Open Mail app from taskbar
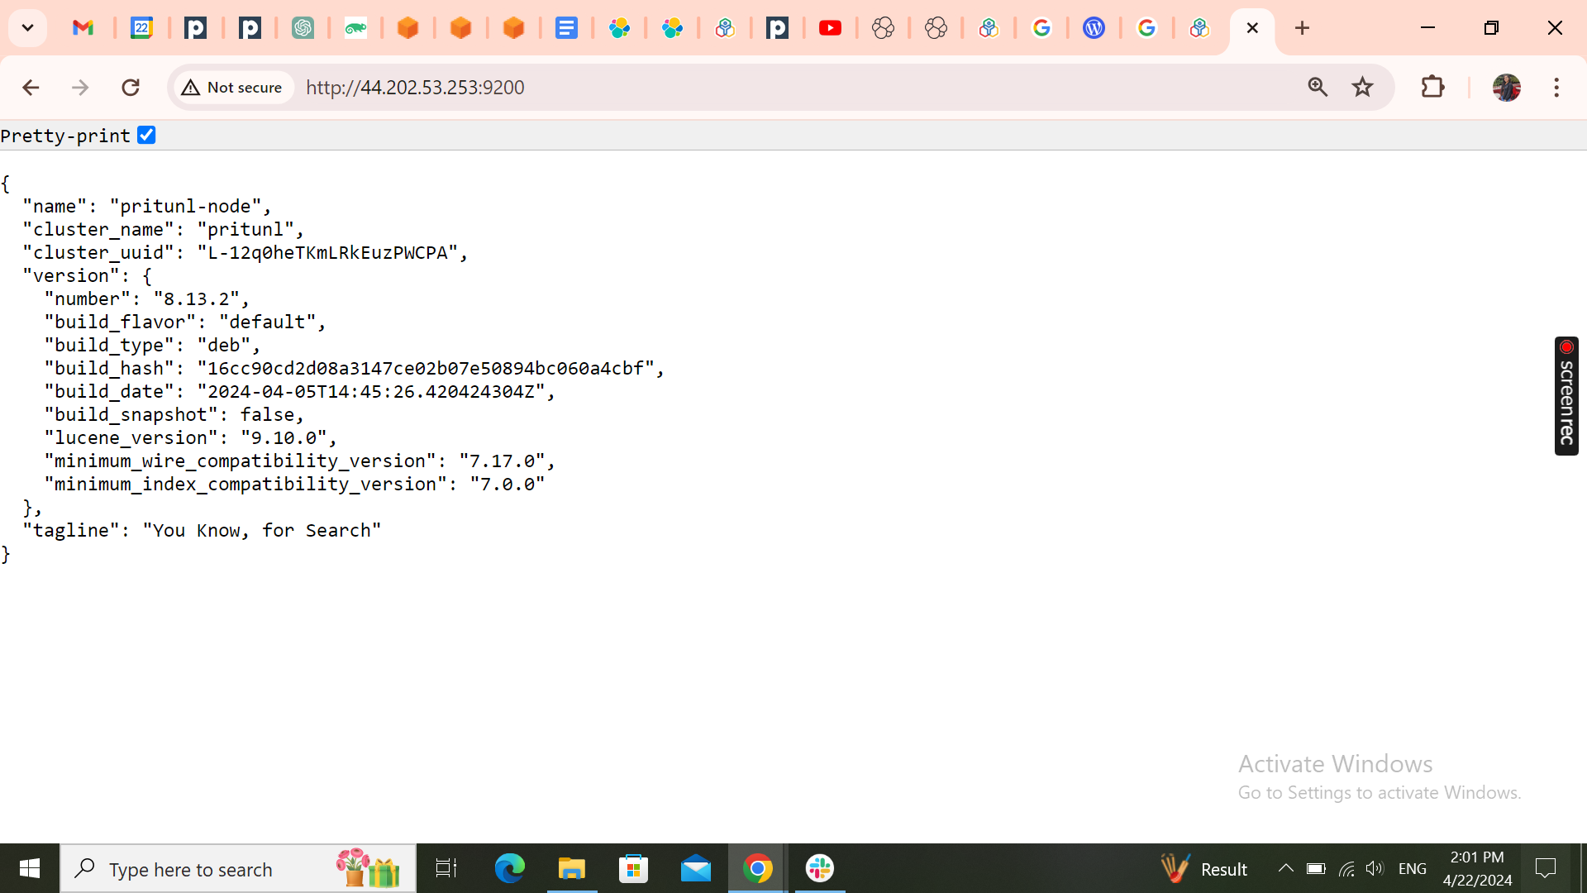The width and height of the screenshot is (1587, 893). click(x=696, y=868)
